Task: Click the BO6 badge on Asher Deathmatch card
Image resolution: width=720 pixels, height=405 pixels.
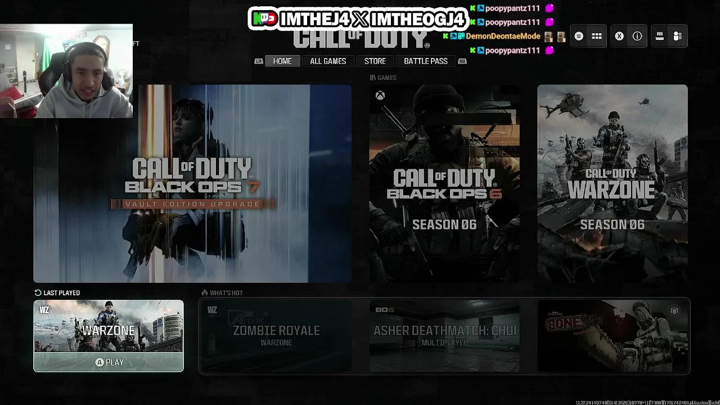Action: click(x=385, y=310)
